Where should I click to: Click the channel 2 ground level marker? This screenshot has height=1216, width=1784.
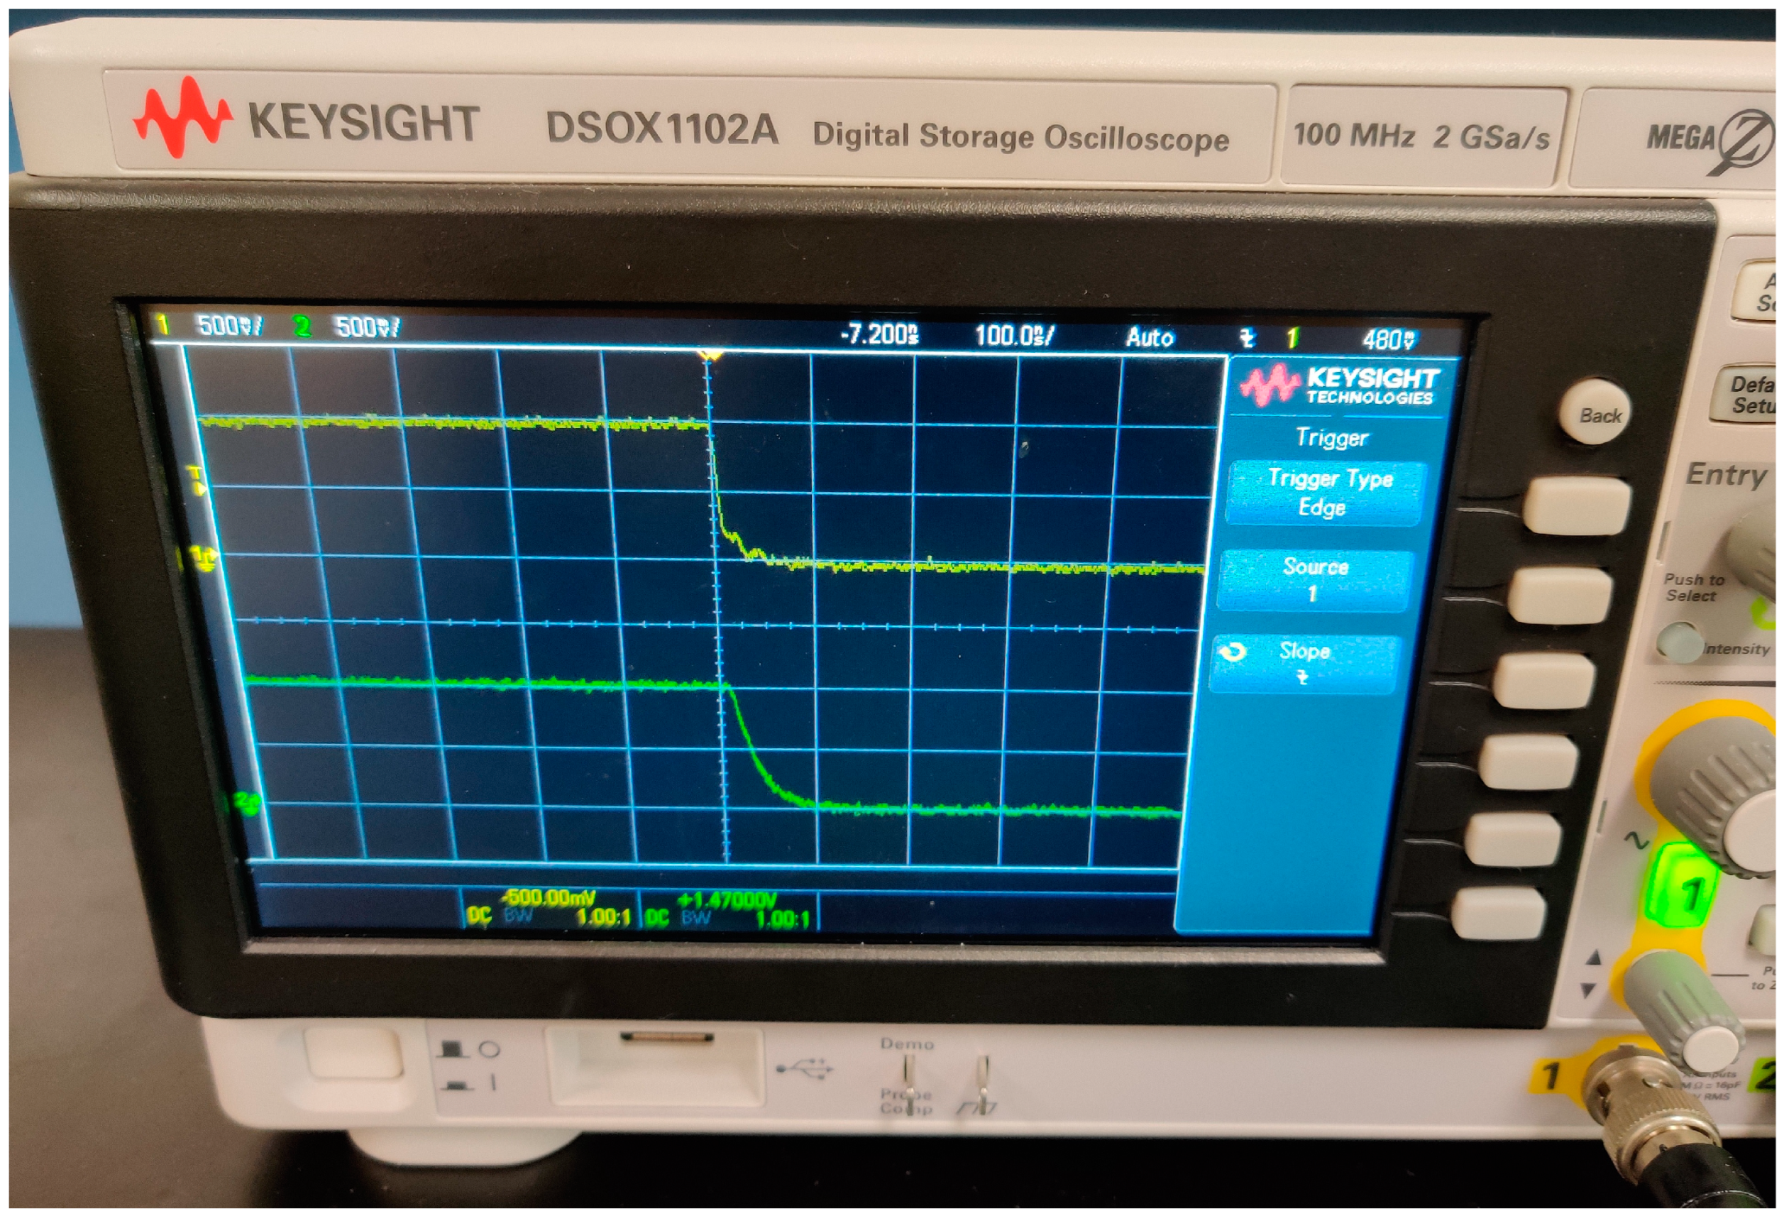248,804
